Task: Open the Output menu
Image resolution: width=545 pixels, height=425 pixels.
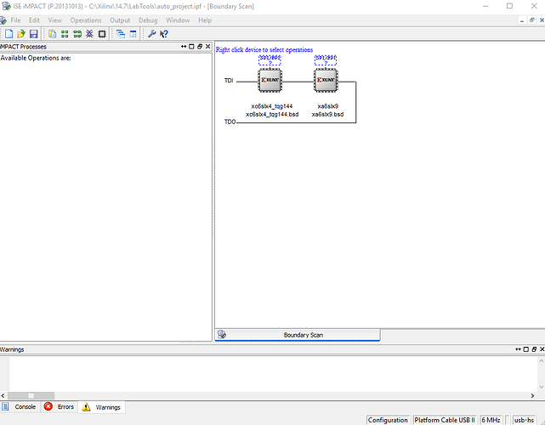Action: (120, 20)
